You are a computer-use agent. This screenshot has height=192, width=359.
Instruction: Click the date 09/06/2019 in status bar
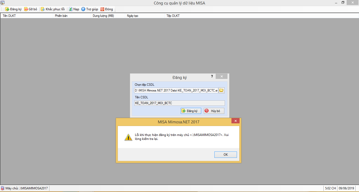[346, 188]
